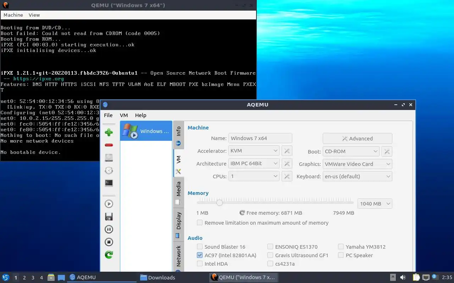Add a new VM with the green plus icon
454x283 pixels.
click(x=109, y=133)
